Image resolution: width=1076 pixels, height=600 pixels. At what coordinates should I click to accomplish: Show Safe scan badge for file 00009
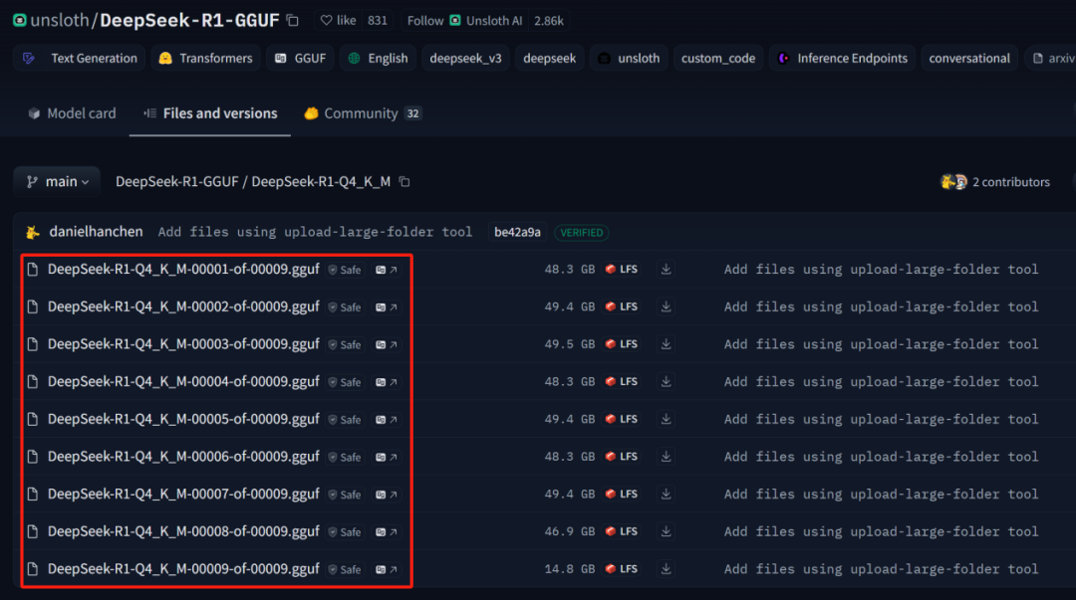tap(345, 569)
